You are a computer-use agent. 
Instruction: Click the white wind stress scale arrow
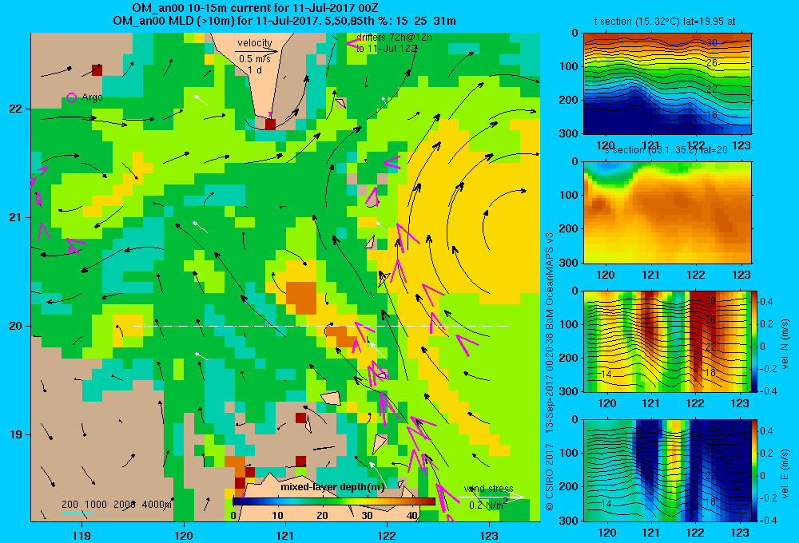(491, 497)
